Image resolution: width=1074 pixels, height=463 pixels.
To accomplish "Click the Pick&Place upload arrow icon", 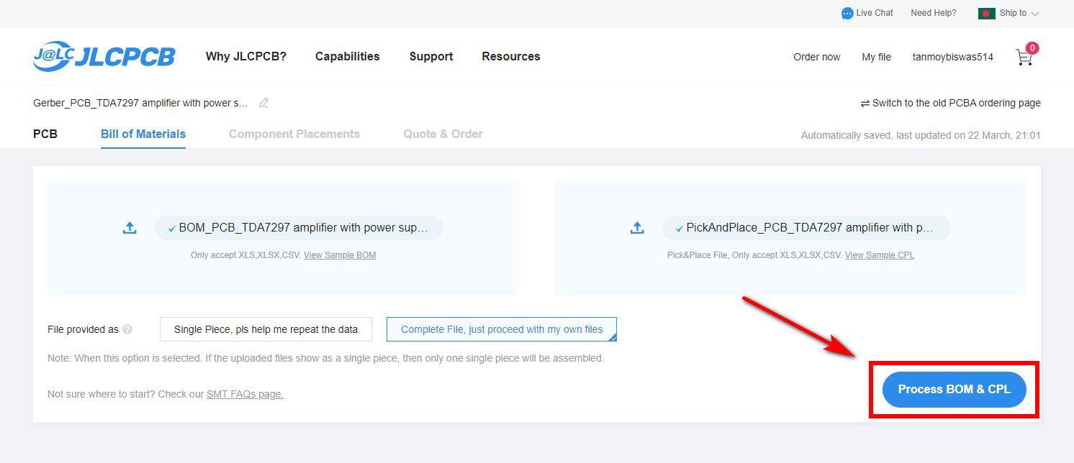I will [637, 228].
